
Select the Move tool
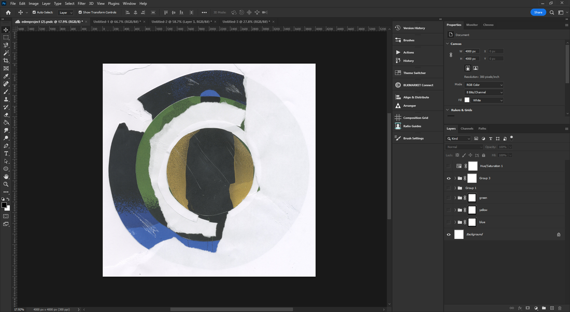[x=6, y=30]
